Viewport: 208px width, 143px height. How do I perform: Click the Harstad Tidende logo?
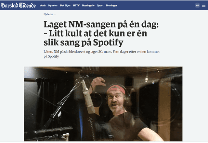tap(18, 5)
